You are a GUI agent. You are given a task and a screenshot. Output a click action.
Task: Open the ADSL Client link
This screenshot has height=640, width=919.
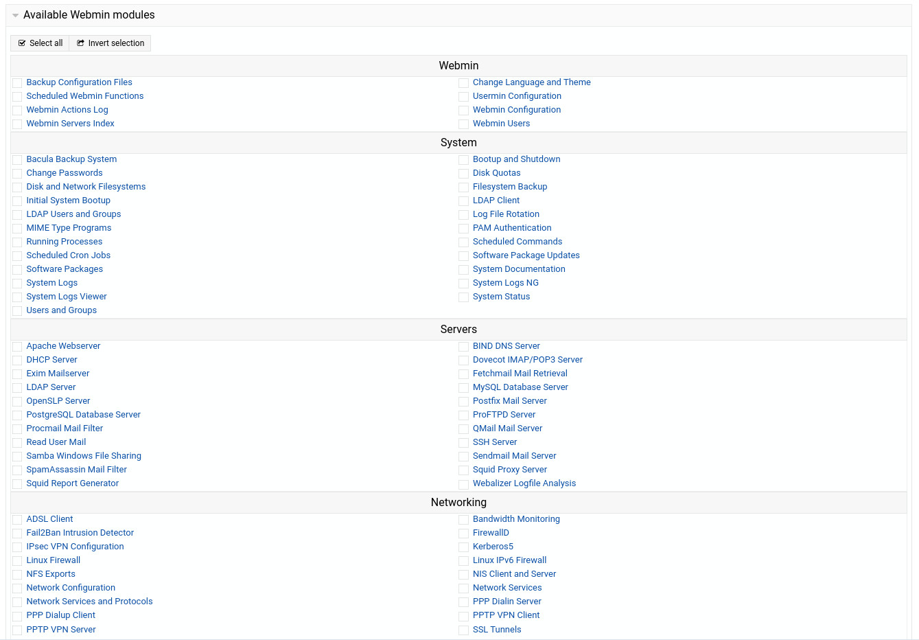point(49,519)
